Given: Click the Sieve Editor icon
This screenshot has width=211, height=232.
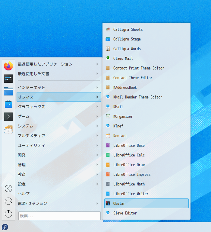Looking at the screenshot, I should tap(108, 213).
